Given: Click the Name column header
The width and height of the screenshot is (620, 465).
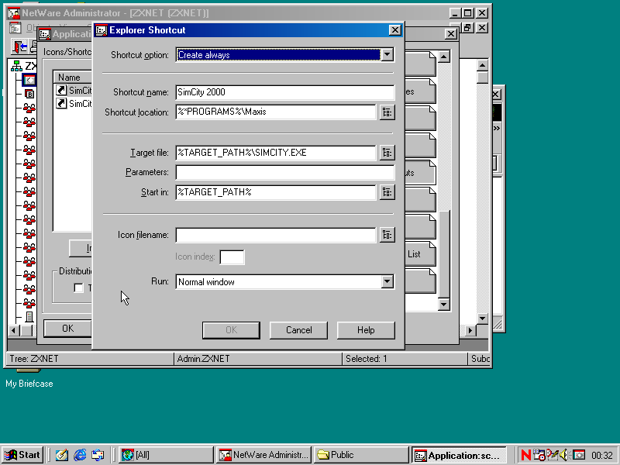Looking at the screenshot, I should [73, 77].
